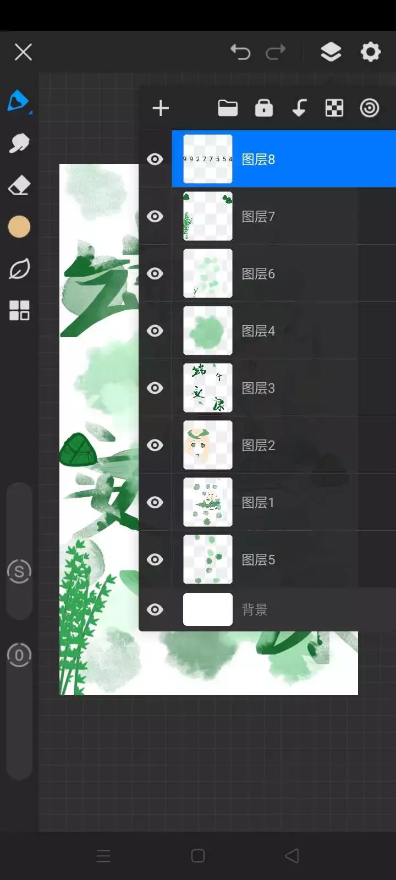Select layer 图层3
This screenshot has height=880, width=396.
(x=284, y=388)
